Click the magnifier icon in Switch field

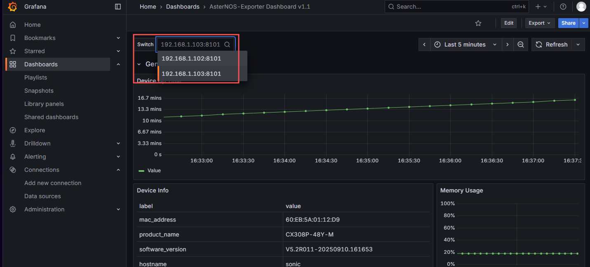pyautogui.click(x=227, y=44)
